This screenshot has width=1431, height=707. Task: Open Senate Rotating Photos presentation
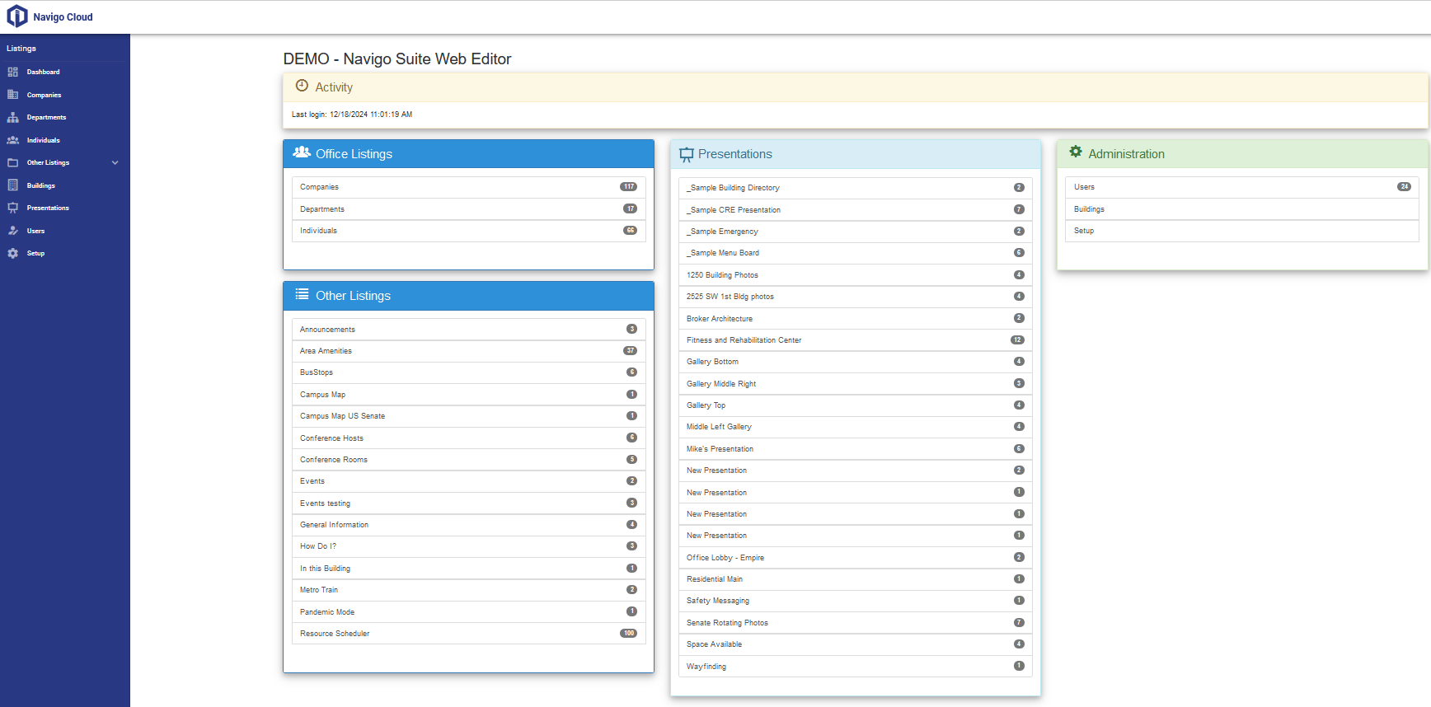click(x=856, y=623)
